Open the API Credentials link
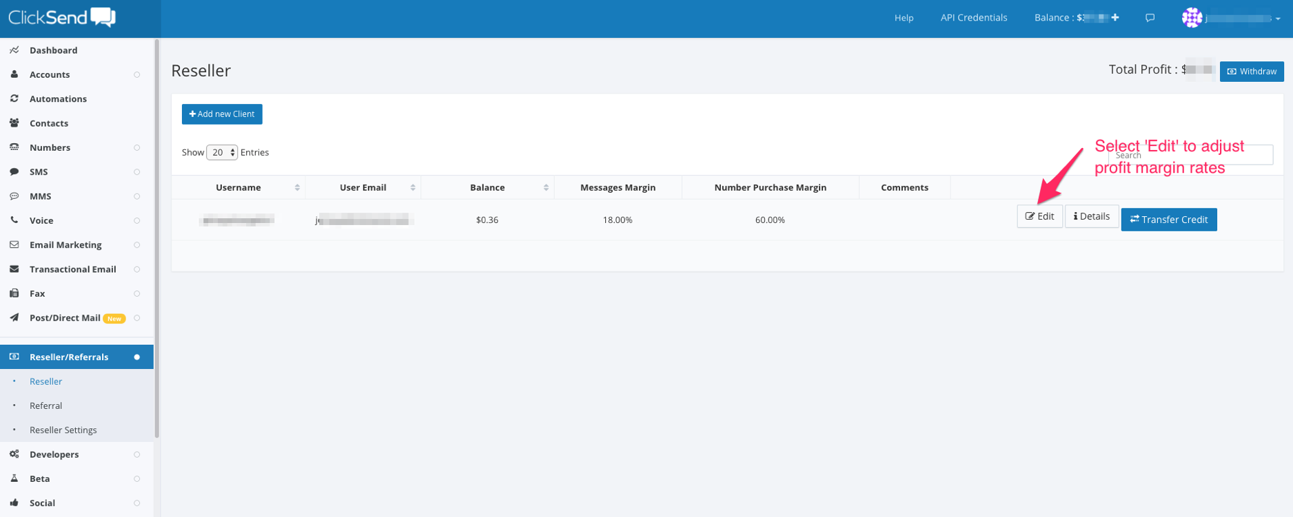Viewport: 1293px width, 517px height. pyautogui.click(x=974, y=18)
